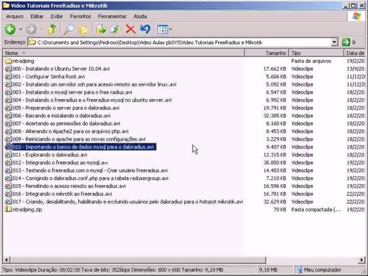
Task: Click the red Delete X icon
Action: point(131,30)
